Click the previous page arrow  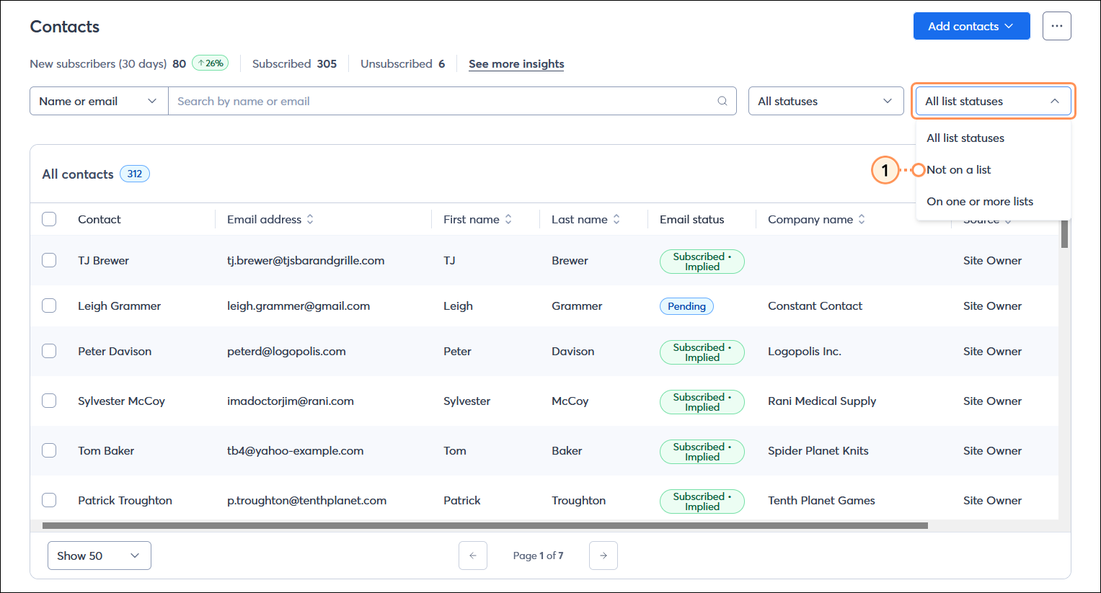tap(473, 555)
